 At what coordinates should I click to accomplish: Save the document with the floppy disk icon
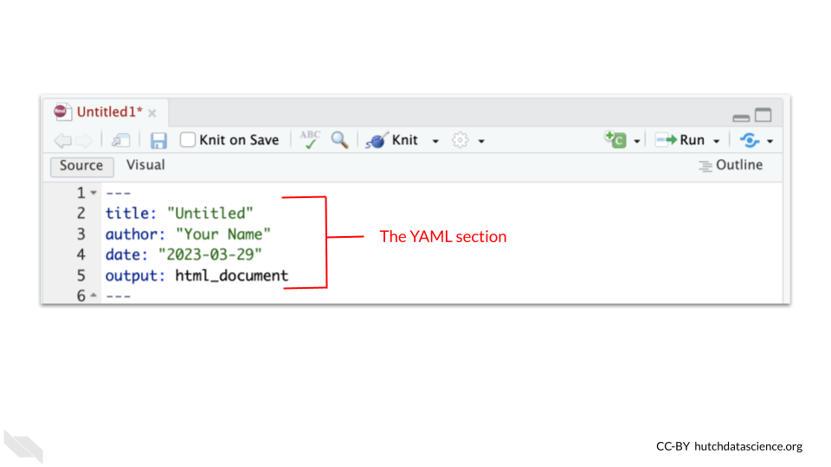tap(158, 140)
